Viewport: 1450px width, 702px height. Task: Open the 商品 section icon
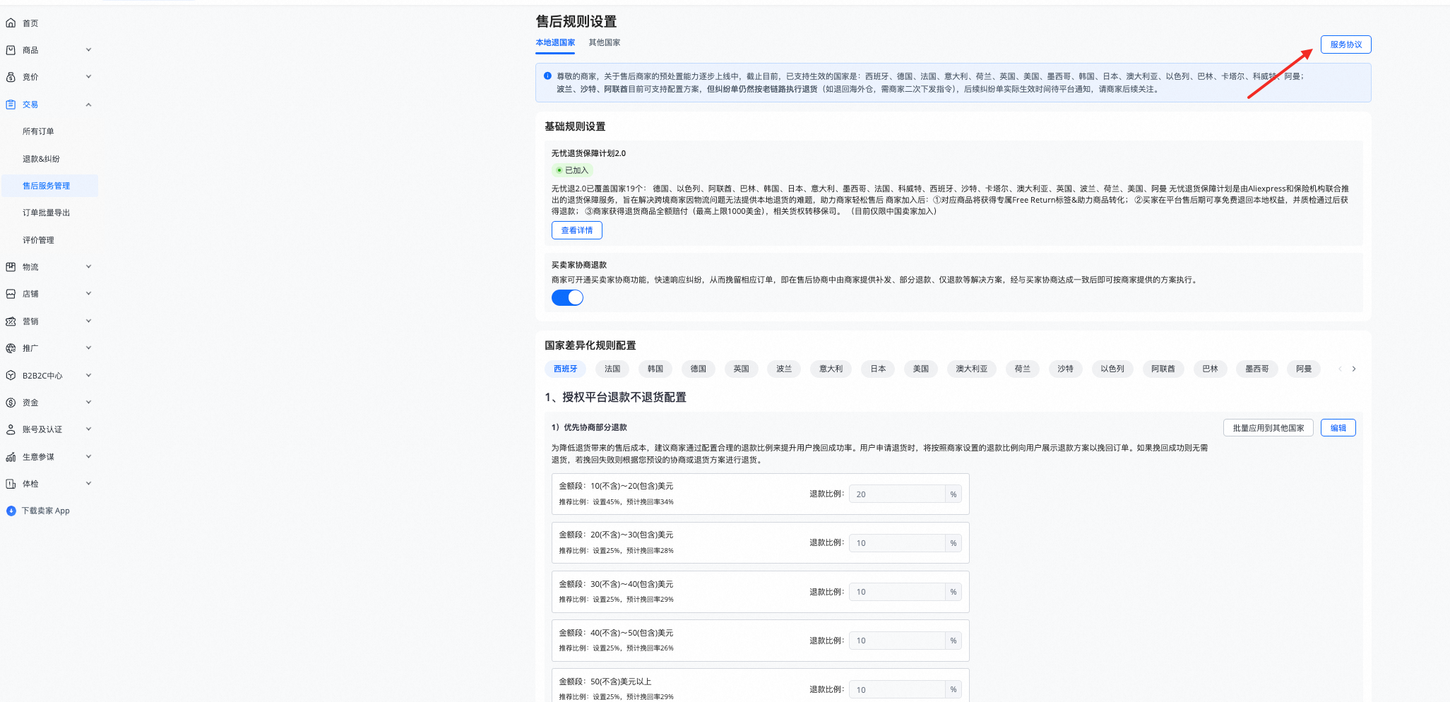(x=11, y=49)
